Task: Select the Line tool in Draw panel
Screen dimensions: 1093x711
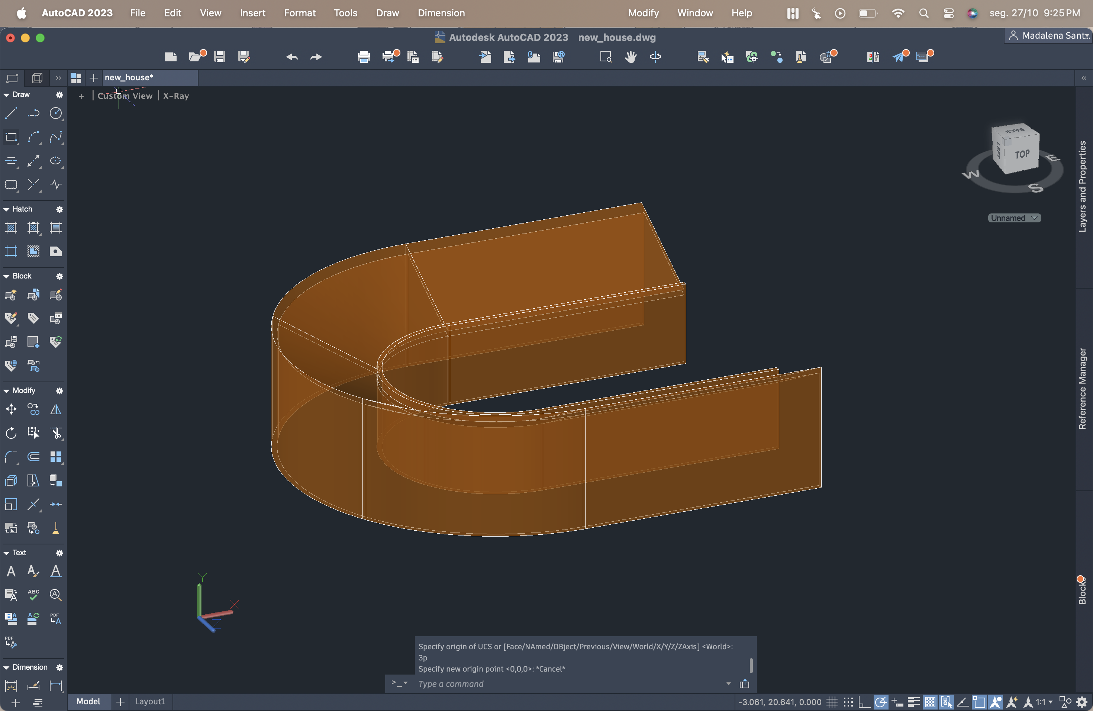Action: (11, 113)
